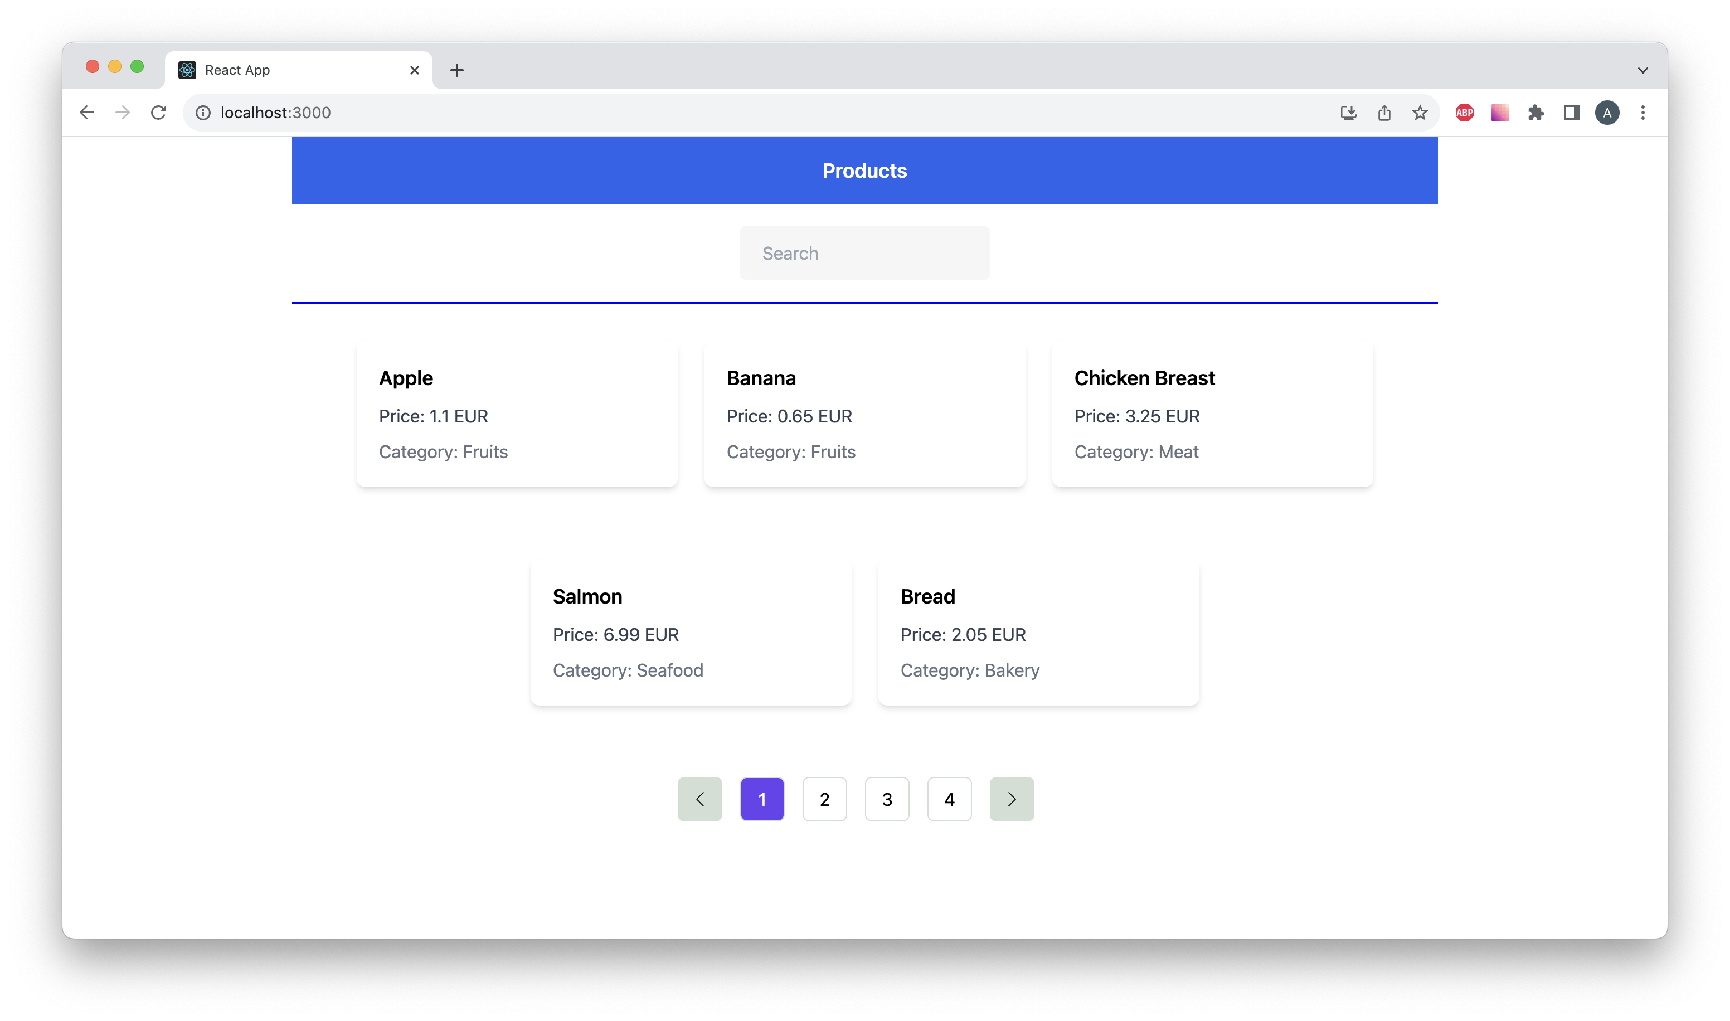This screenshot has height=1021, width=1730.
Task: Click inside the Search field
Action: point(864,252)
